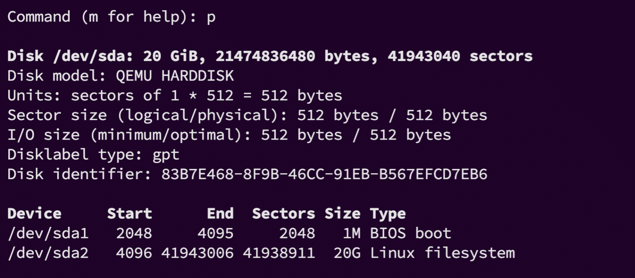Click the '/dev/sda2' partition entry
This screenshot has width=635, height=278.
point(48,253)
